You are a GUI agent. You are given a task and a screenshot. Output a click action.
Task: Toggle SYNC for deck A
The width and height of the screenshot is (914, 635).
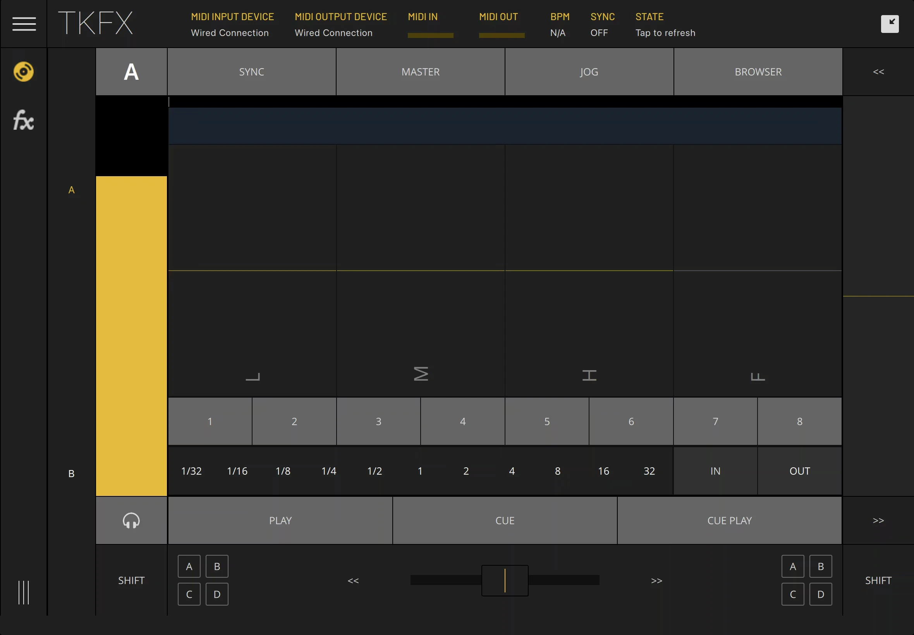251,72
